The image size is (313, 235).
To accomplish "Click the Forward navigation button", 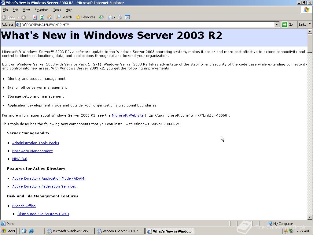I will [x=23, y=17].
